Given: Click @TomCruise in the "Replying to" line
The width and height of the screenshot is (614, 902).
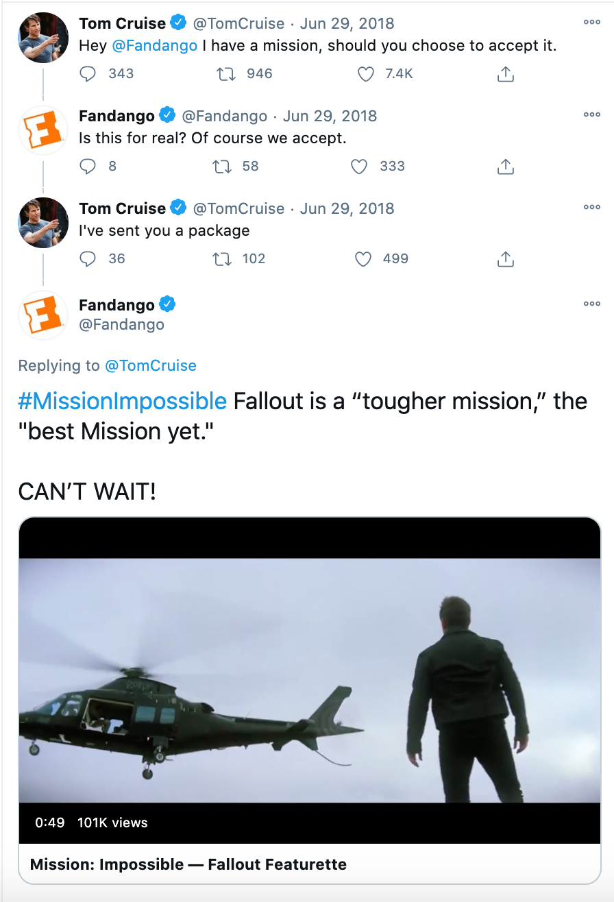Looking at the screenshot, I should pos(151,366).
